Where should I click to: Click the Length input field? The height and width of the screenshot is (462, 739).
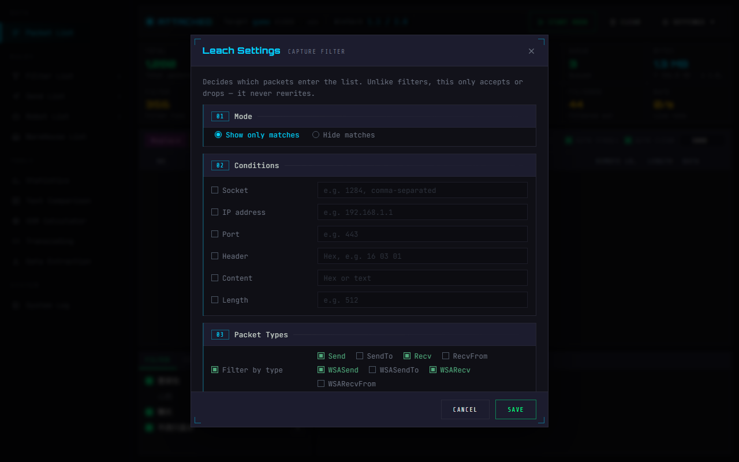pyautogui.click(x=423, y=300)
